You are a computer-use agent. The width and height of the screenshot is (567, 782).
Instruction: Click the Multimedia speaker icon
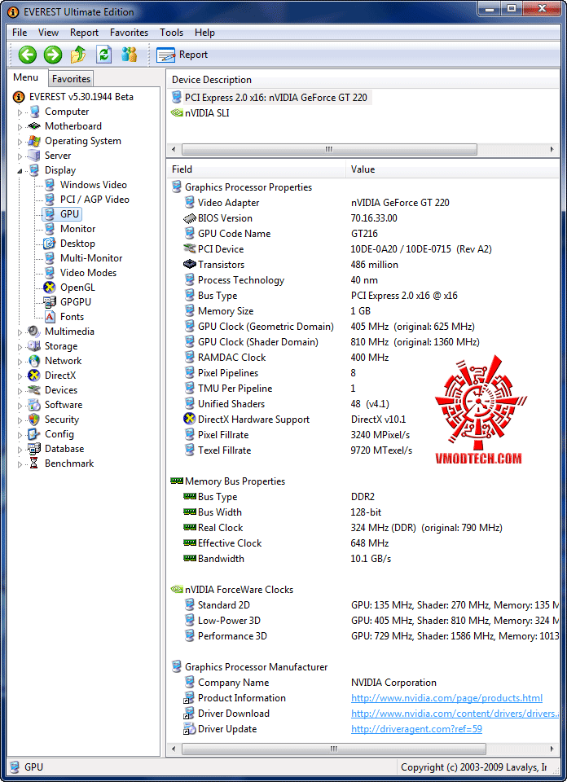tap(34, 332)
